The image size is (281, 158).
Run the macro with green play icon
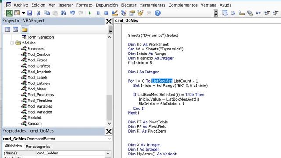(x=90, y=13)
